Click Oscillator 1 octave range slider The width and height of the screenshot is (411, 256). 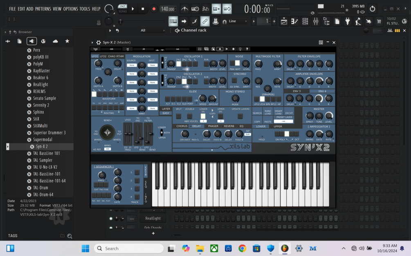162,63
